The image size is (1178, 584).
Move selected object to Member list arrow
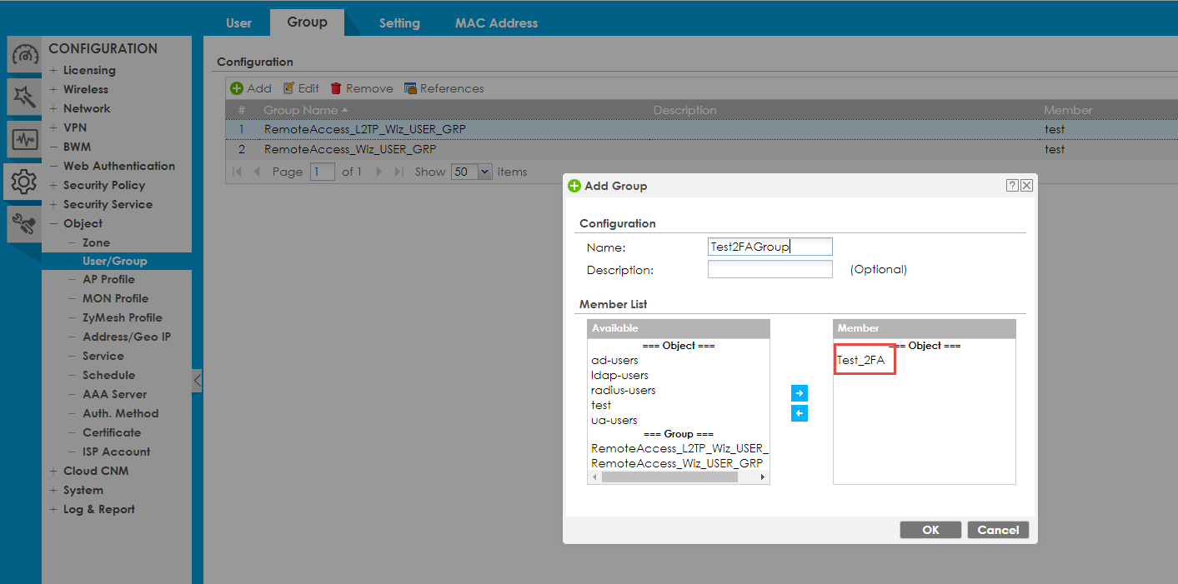[799, 393]
